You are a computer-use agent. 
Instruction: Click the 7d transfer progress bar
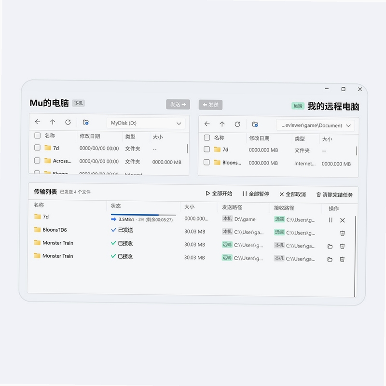click(143, 215)
